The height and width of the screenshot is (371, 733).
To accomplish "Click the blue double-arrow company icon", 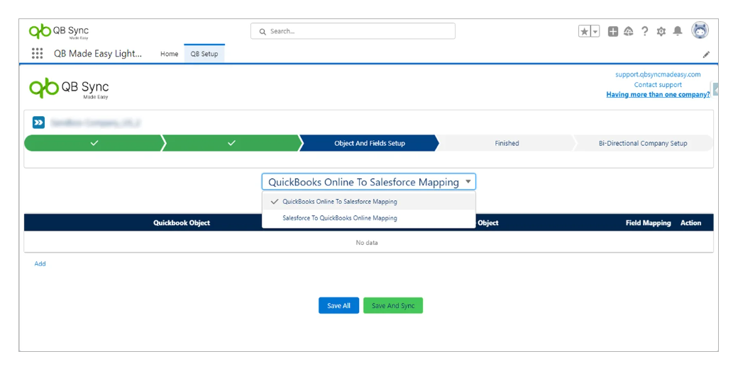I will pos(38,122).
